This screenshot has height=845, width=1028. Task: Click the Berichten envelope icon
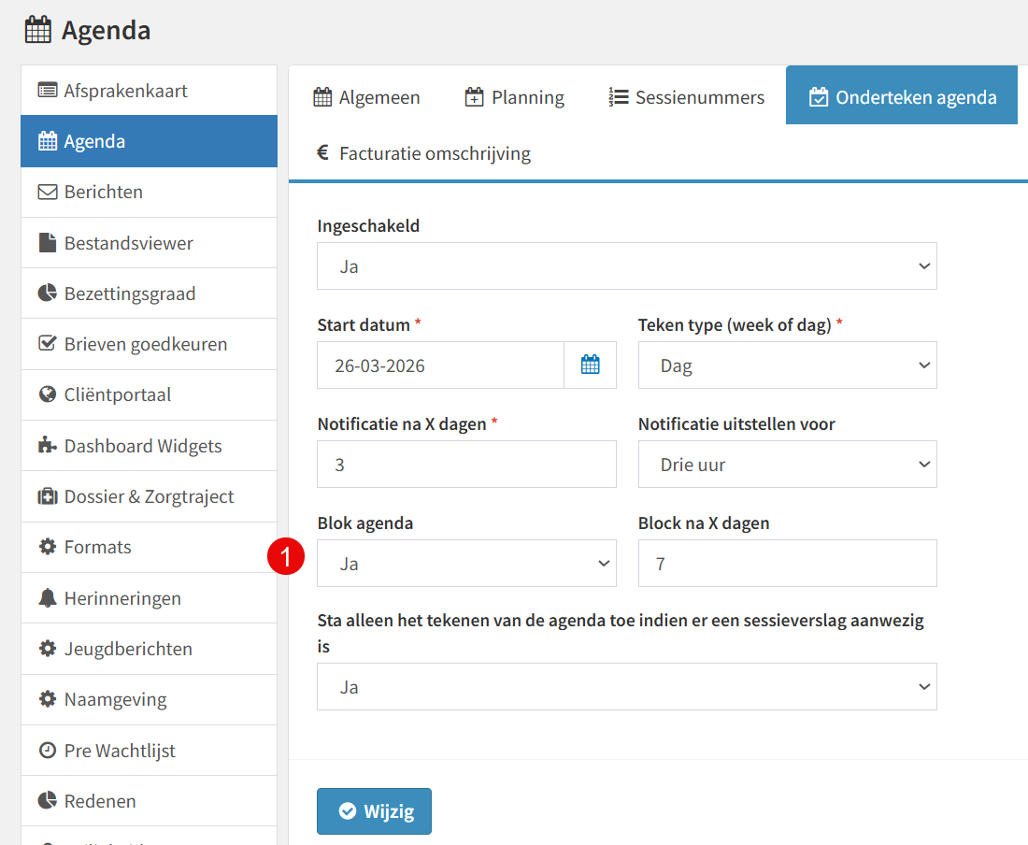click(48, 192)
